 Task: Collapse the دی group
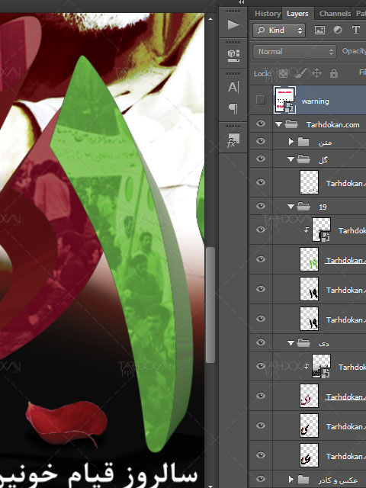(291, 343)
